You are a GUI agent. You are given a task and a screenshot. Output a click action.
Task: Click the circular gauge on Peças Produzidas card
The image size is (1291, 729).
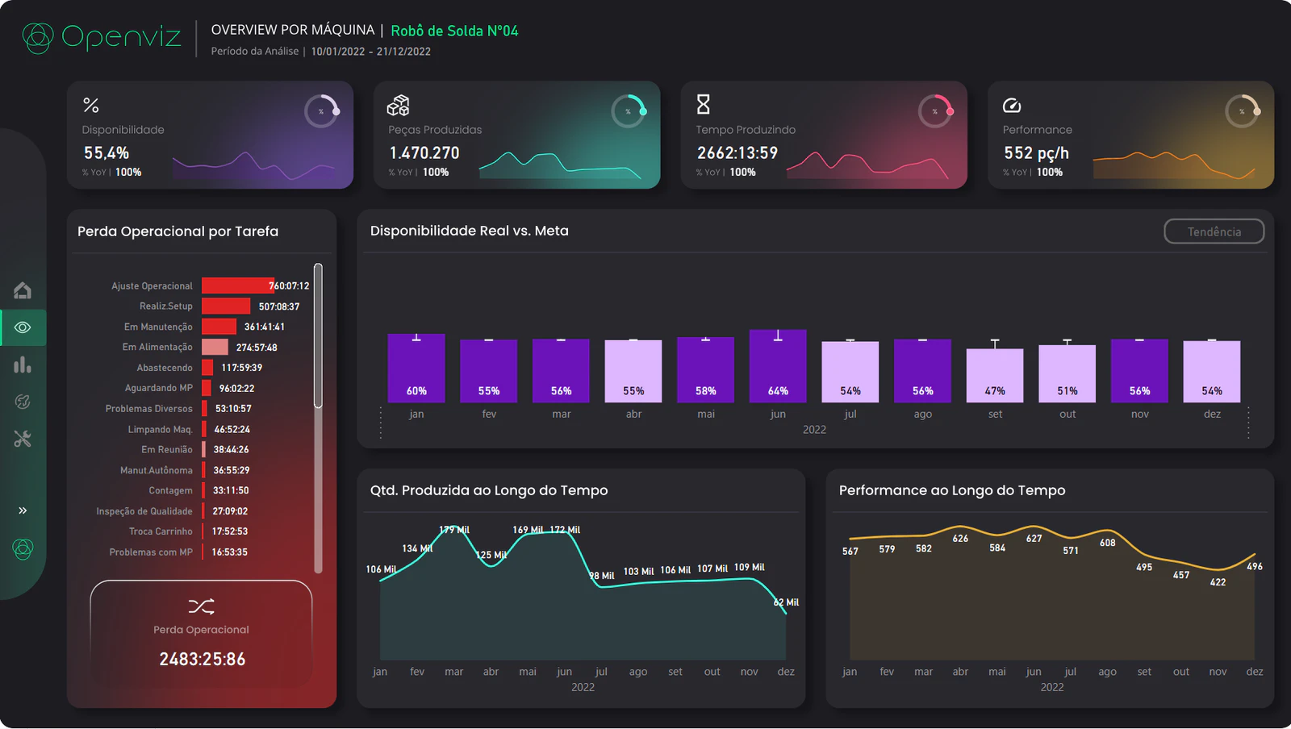[x=629, y=111]
